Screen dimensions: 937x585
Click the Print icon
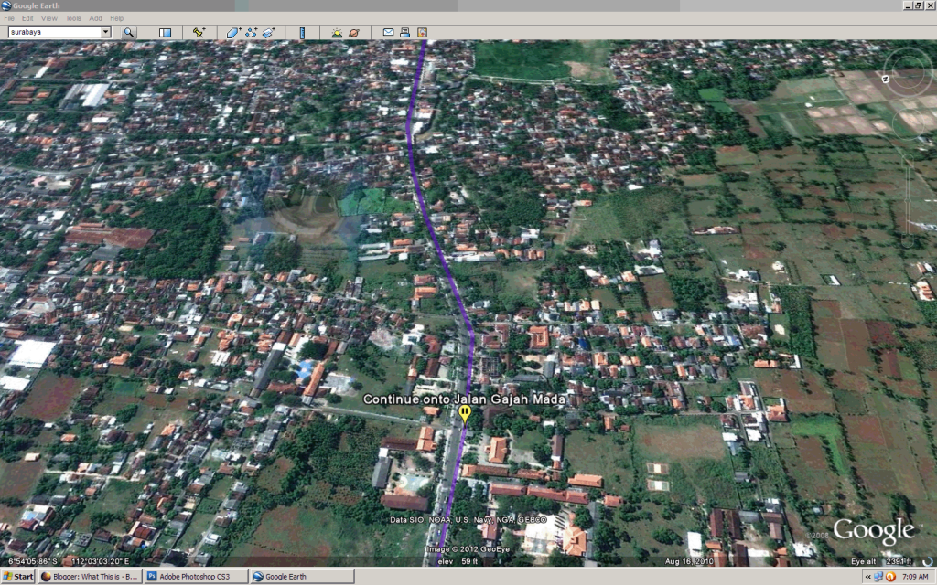(404, 32)
